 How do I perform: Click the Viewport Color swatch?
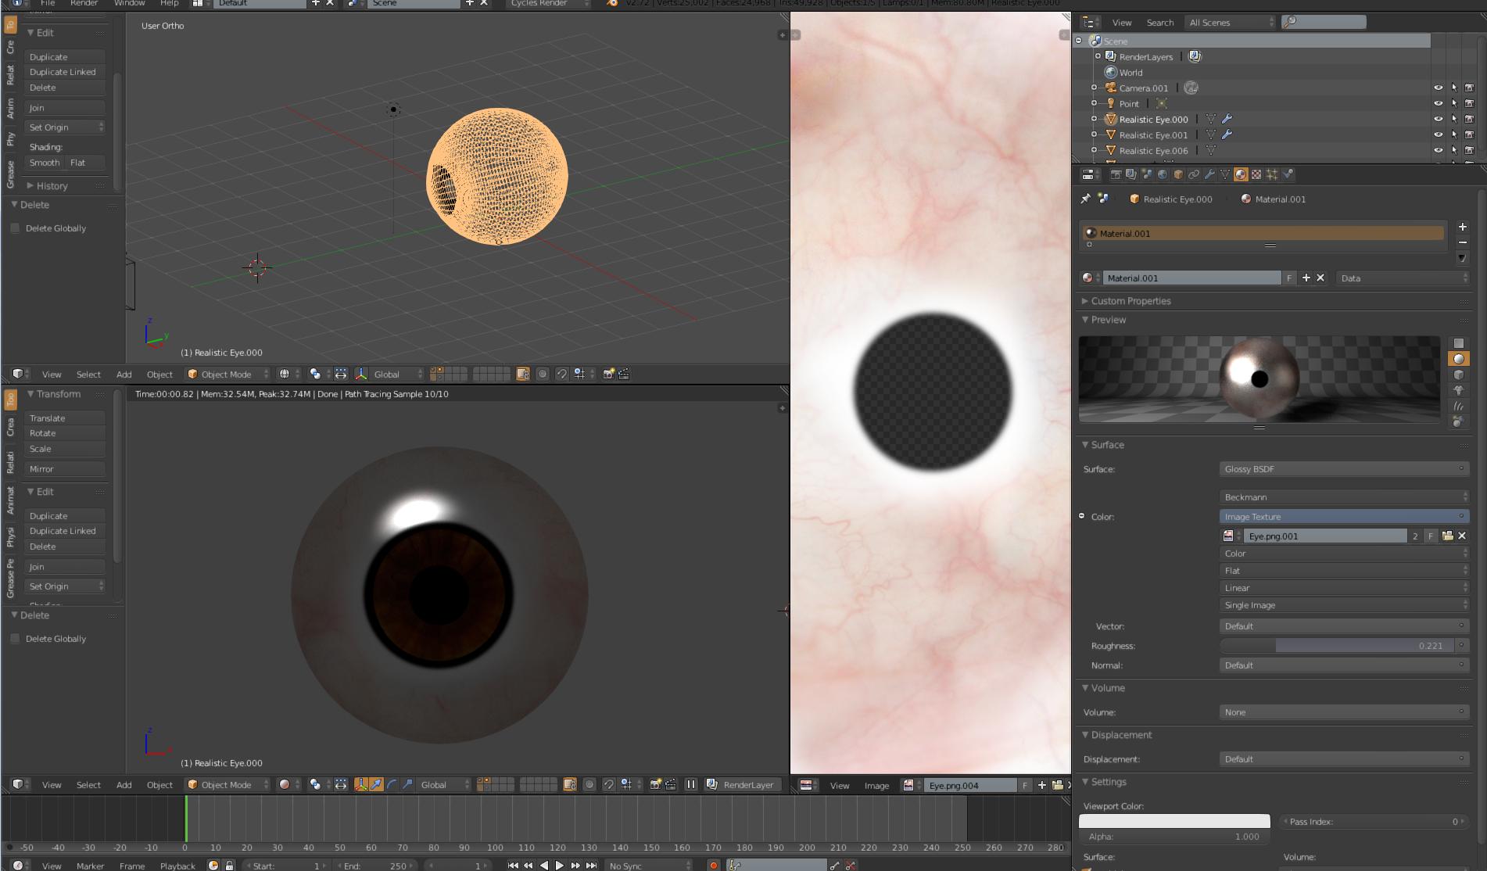point(1174,821)
